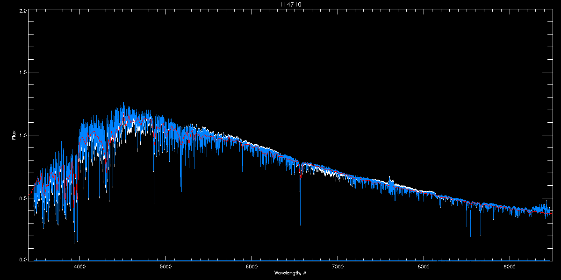
Task: Click the 2.0 y-axis tick label
Action: pyautogui.click(x=22, y=10)
